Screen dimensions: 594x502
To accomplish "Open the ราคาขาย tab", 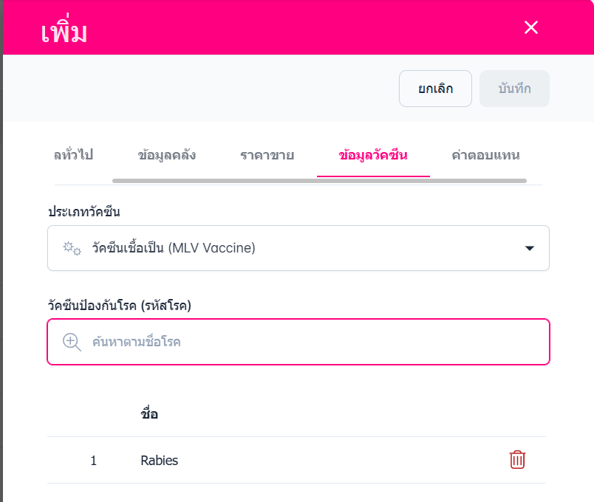I will [267, 155].
